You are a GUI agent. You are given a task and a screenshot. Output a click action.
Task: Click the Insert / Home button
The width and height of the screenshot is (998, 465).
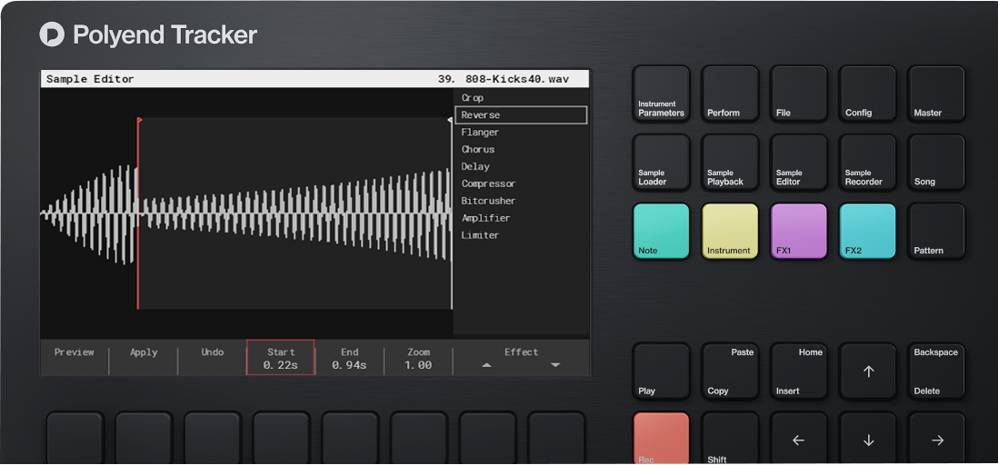point(799,371)
